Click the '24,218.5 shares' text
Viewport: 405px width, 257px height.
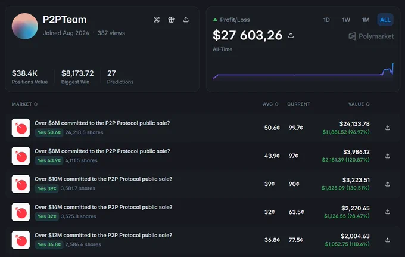[x=84, y=132]
